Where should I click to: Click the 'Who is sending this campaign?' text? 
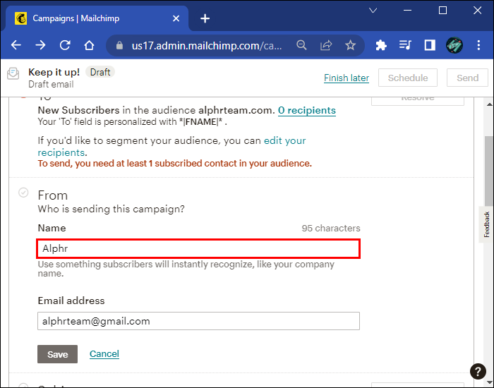pyautogui.click(x=112, y=209)
